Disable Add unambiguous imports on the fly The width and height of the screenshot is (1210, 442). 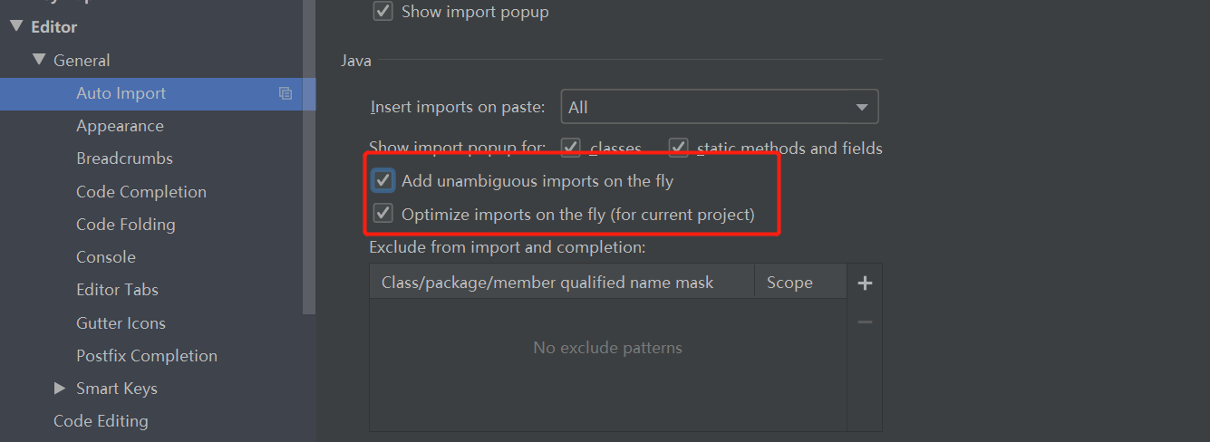(x=383, y=180)
